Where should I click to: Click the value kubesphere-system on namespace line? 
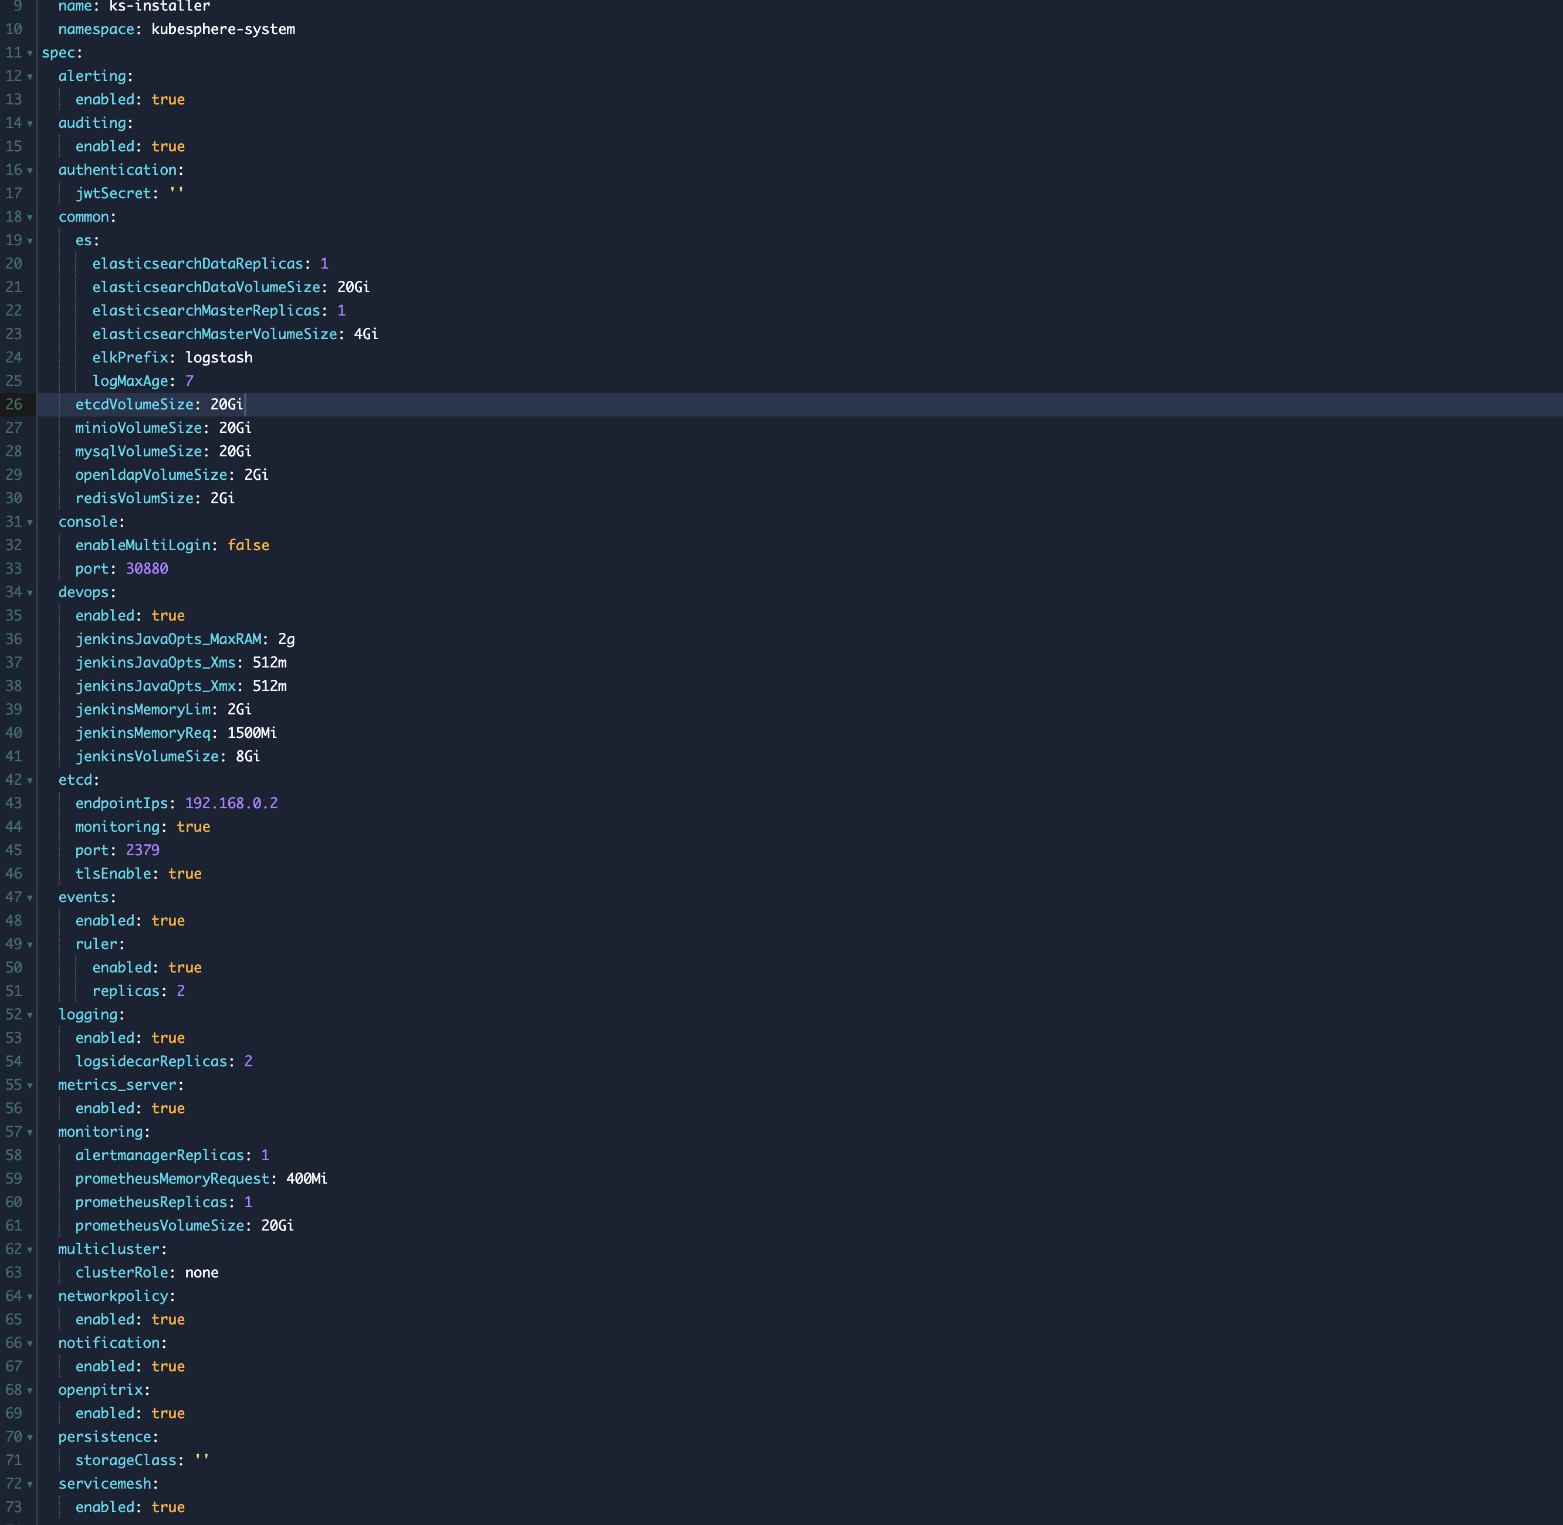coord(223,30)
